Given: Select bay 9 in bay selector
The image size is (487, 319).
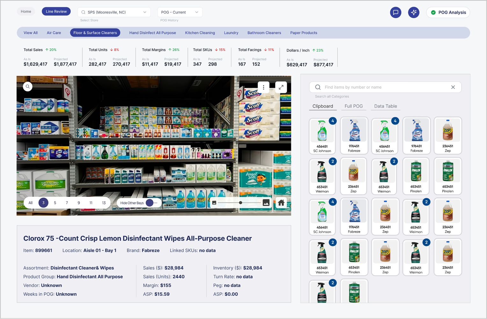Looking at the screenshot, I should (79, 203).
